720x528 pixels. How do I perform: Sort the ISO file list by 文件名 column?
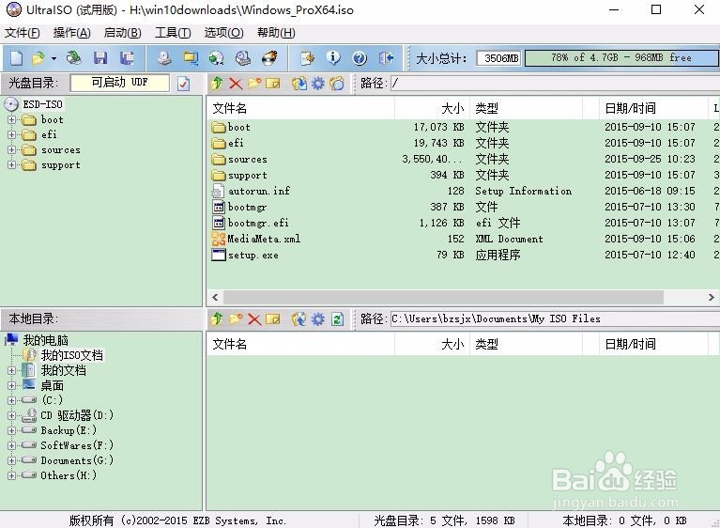point(300,108)
